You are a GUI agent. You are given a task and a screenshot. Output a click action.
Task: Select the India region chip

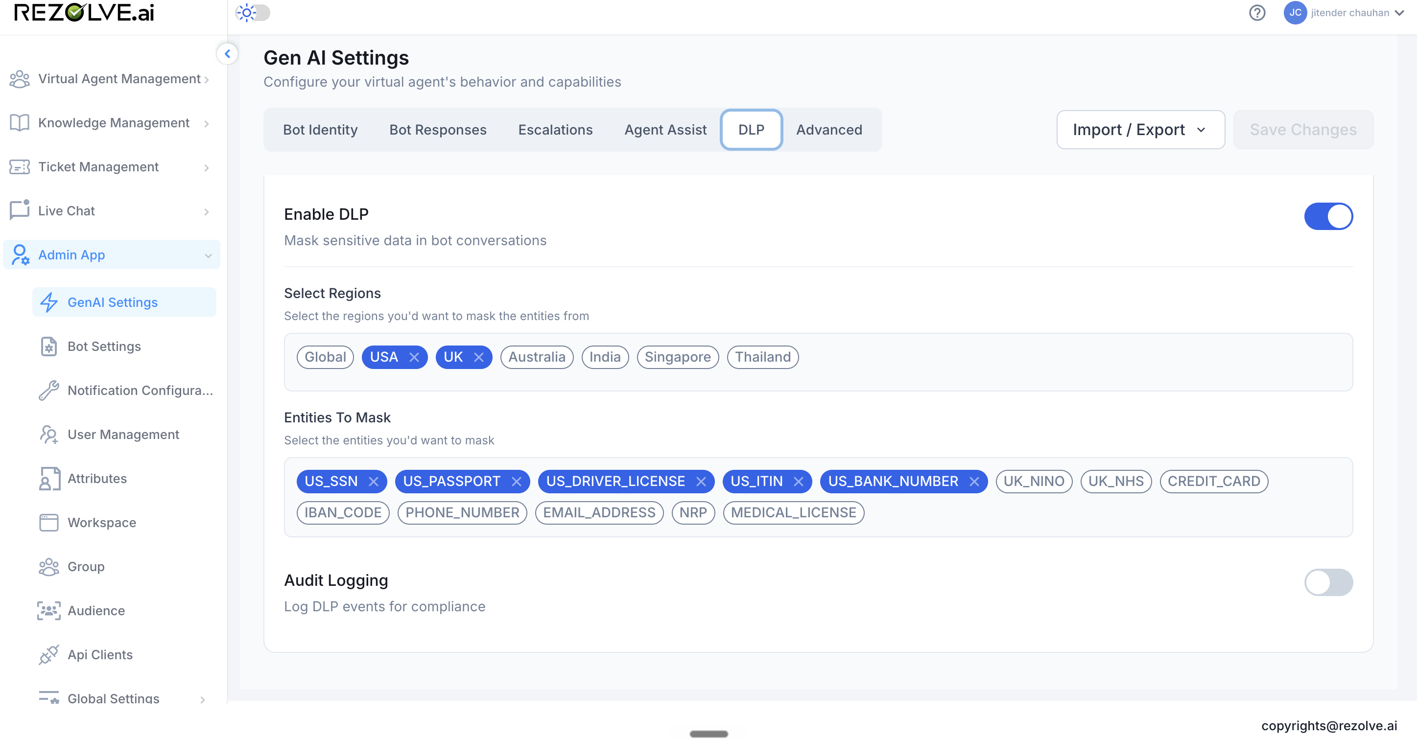click(x=605, y=357)
